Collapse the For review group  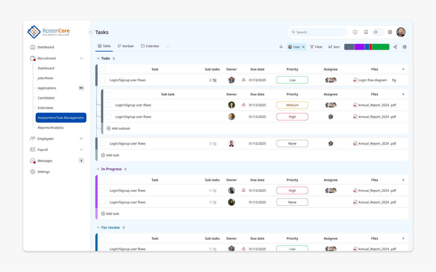click(x=98, y=228)
